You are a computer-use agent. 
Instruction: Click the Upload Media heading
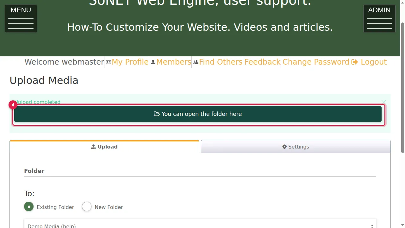[44, 80]
